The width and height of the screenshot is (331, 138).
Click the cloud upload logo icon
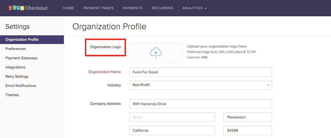tap(156, 53)
